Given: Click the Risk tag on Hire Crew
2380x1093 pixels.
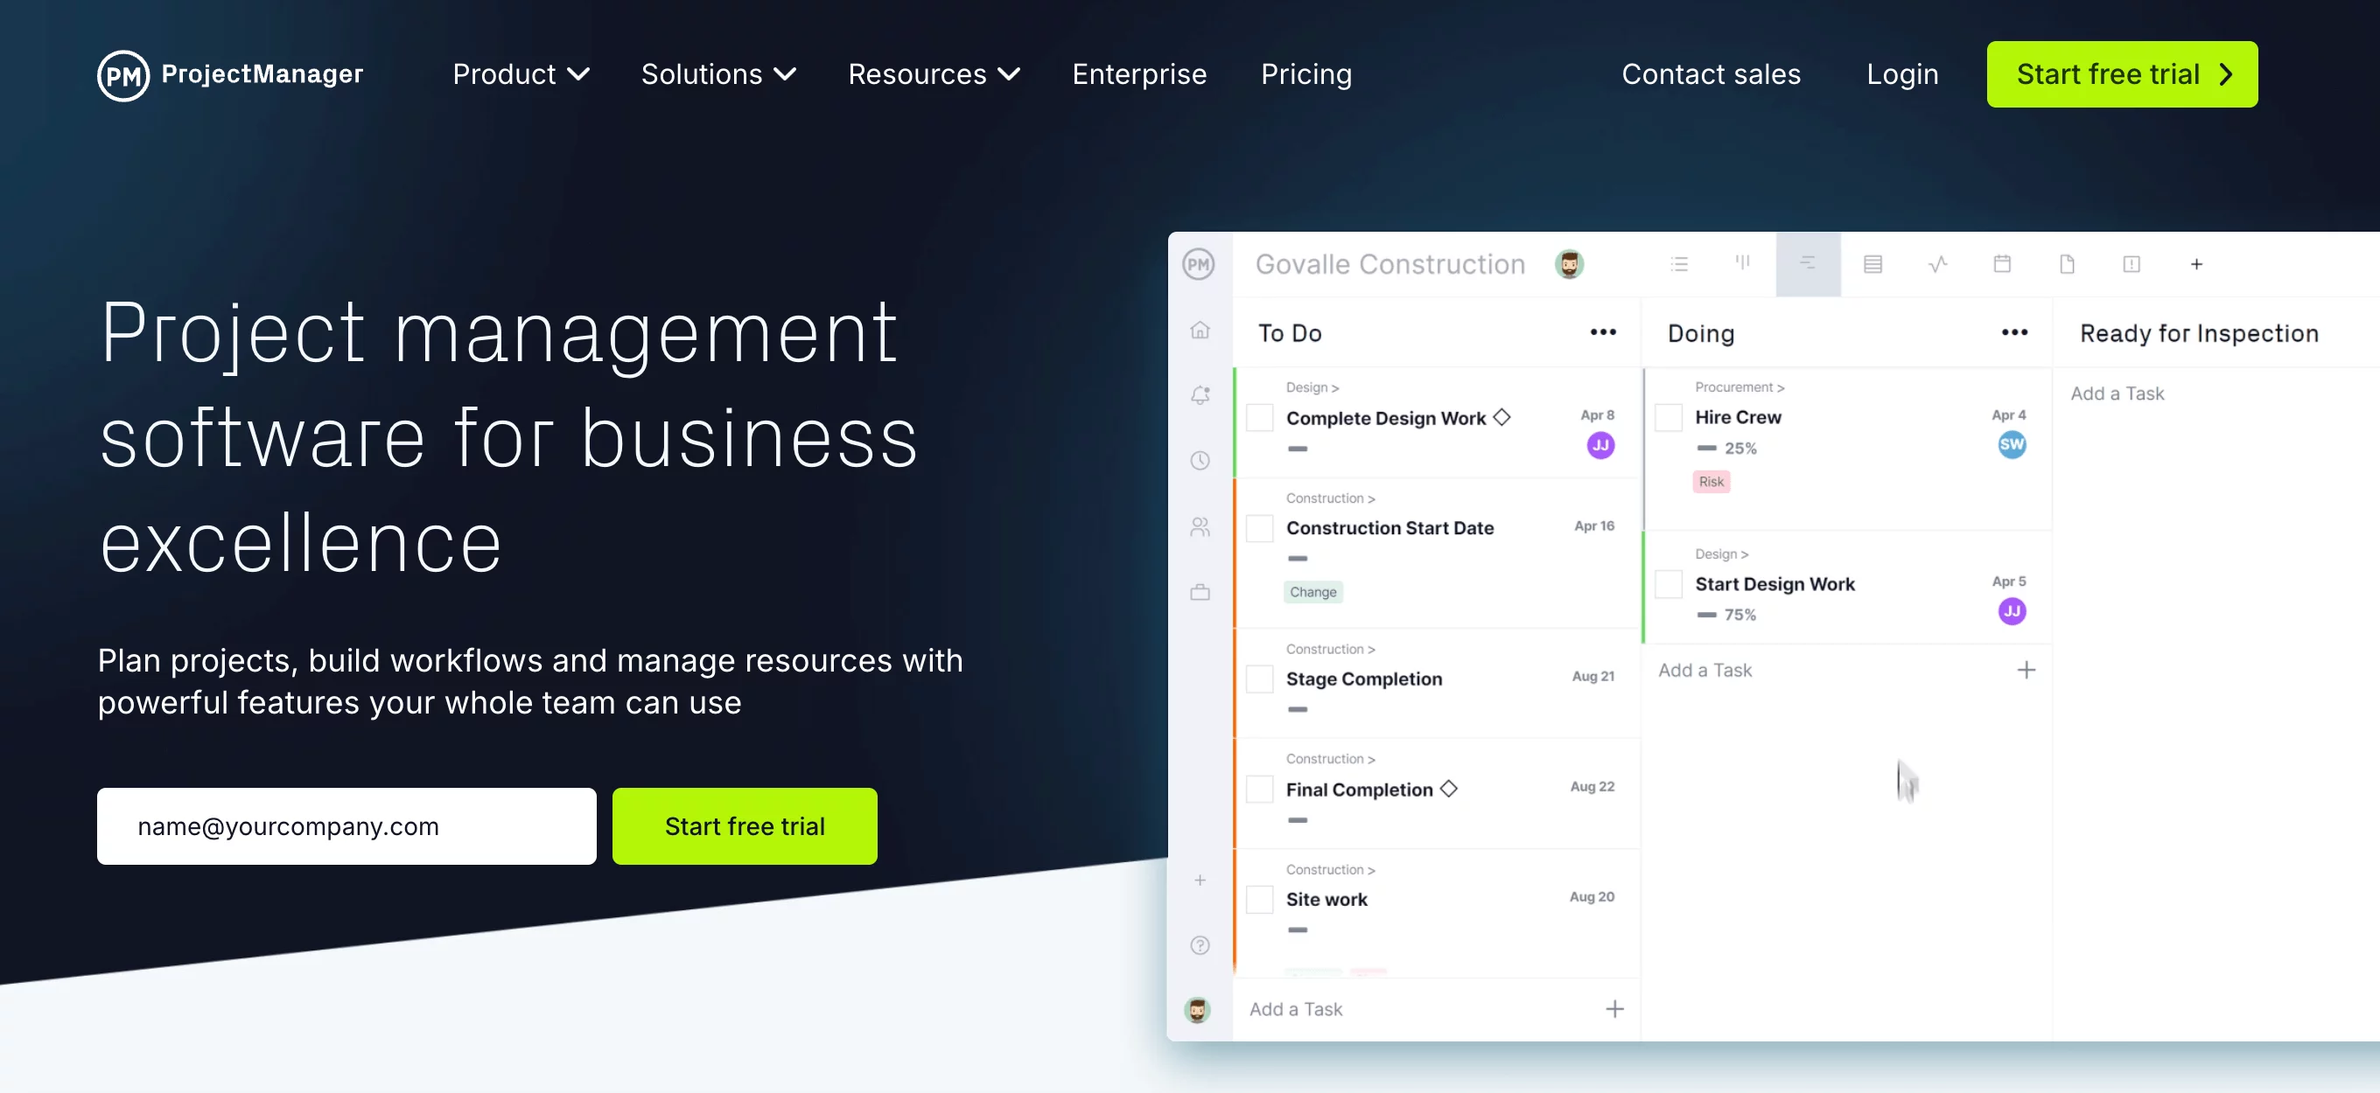Looking at the screenshot, I should tap(1711, 482).
